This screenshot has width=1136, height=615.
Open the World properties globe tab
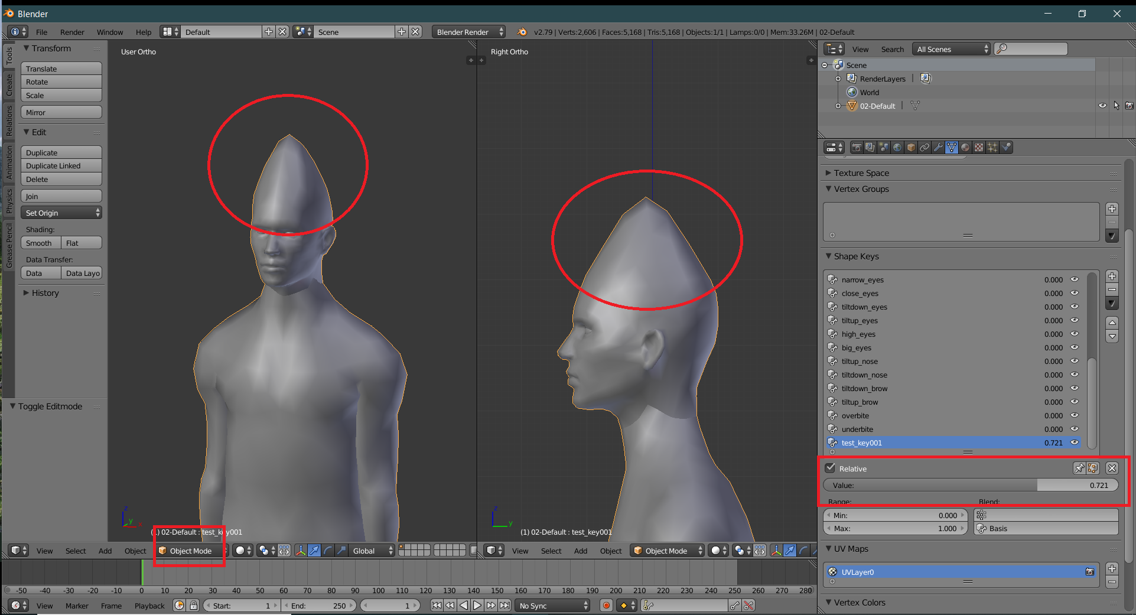(897, 148)
